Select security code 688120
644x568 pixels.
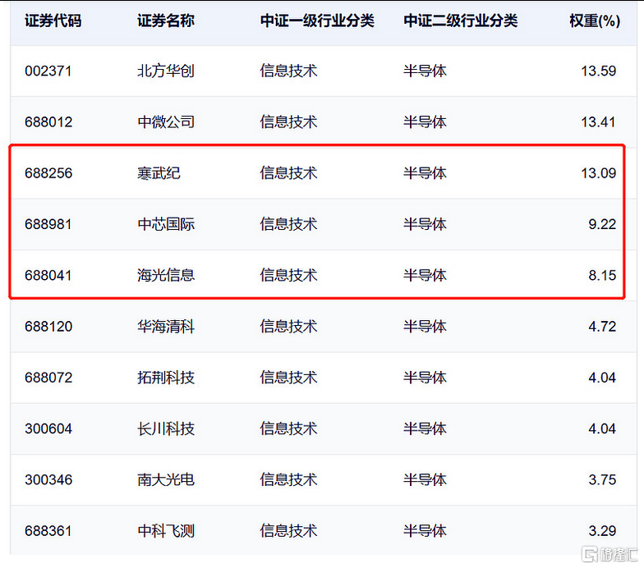coord(48,327)
